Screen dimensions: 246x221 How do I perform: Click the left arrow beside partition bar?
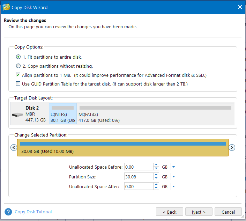click(14, 148)
